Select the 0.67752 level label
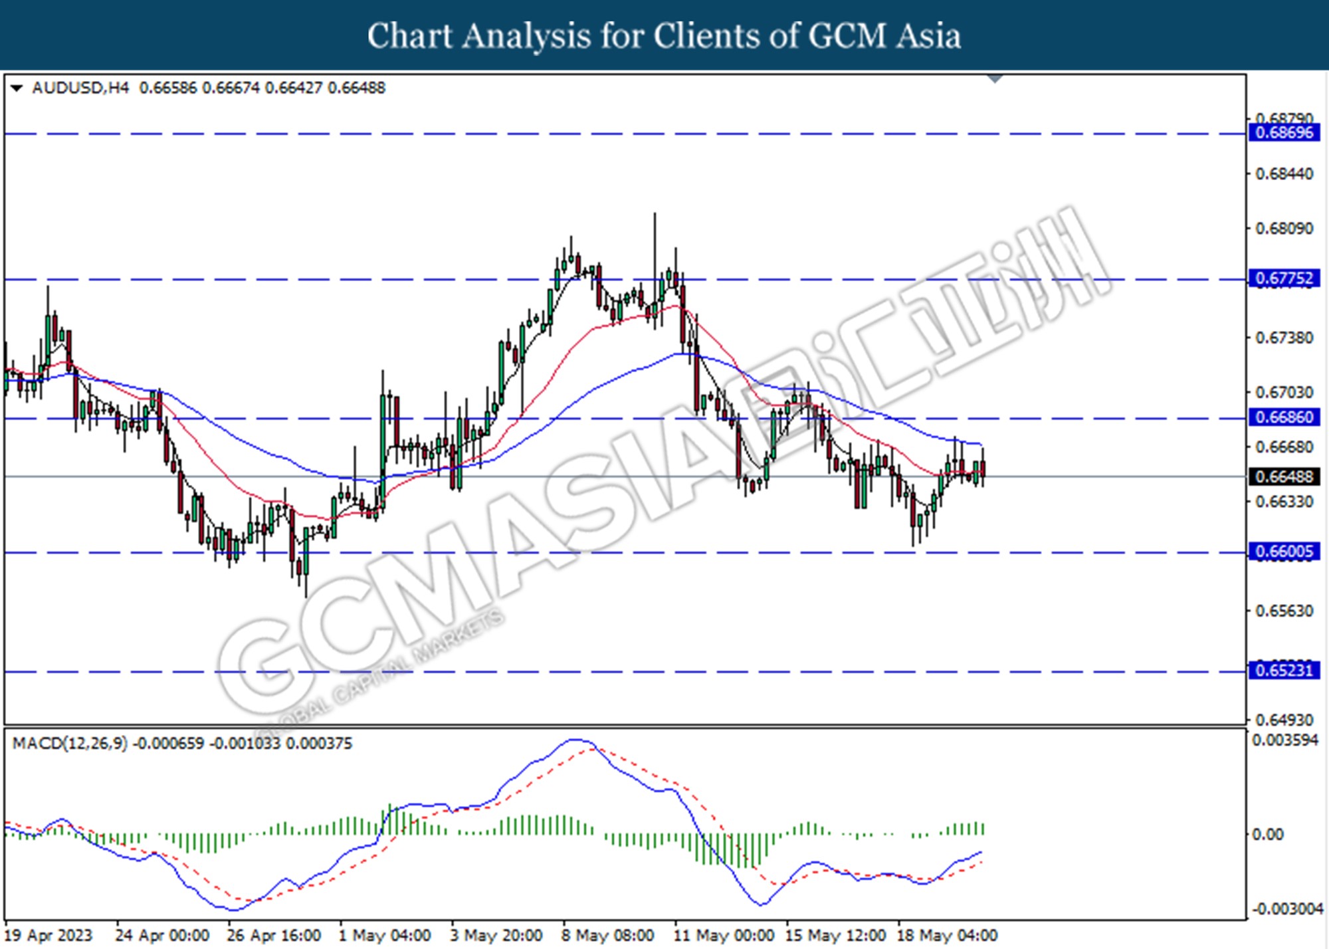Image resolution: width=1329 pixels, height=949 pixels. (1284, 278)
